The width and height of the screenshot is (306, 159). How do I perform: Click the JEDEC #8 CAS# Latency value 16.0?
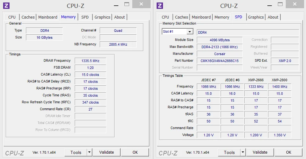[x=232, y=94]
